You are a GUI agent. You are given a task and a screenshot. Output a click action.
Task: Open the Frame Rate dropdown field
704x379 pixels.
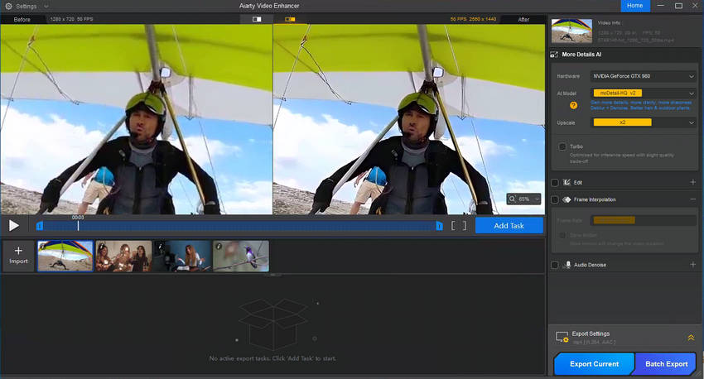pos(644,220)
